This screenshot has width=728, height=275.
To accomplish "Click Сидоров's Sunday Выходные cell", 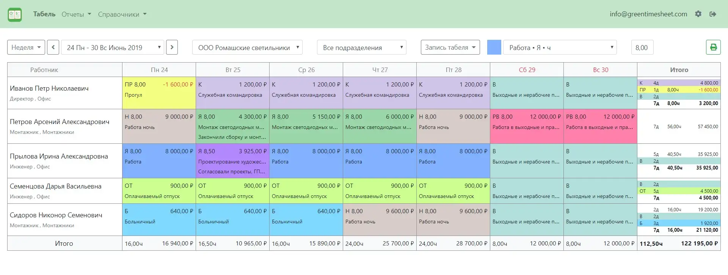I will (x=600, y=220).
